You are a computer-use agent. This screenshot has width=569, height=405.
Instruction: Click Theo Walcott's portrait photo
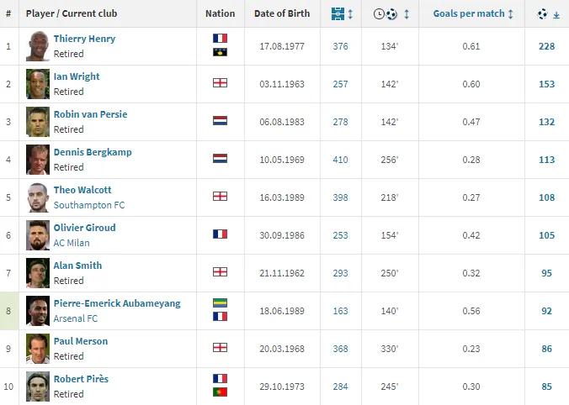(x=38, y=197)
